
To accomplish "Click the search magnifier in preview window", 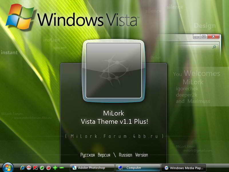I will (x=214, y=47).
